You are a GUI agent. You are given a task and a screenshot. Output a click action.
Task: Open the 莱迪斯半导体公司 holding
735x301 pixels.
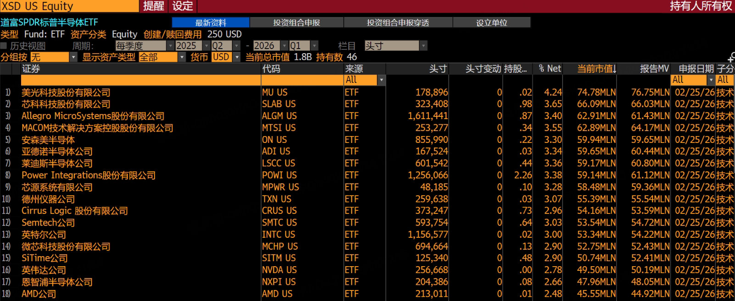(x=57, y=164)
